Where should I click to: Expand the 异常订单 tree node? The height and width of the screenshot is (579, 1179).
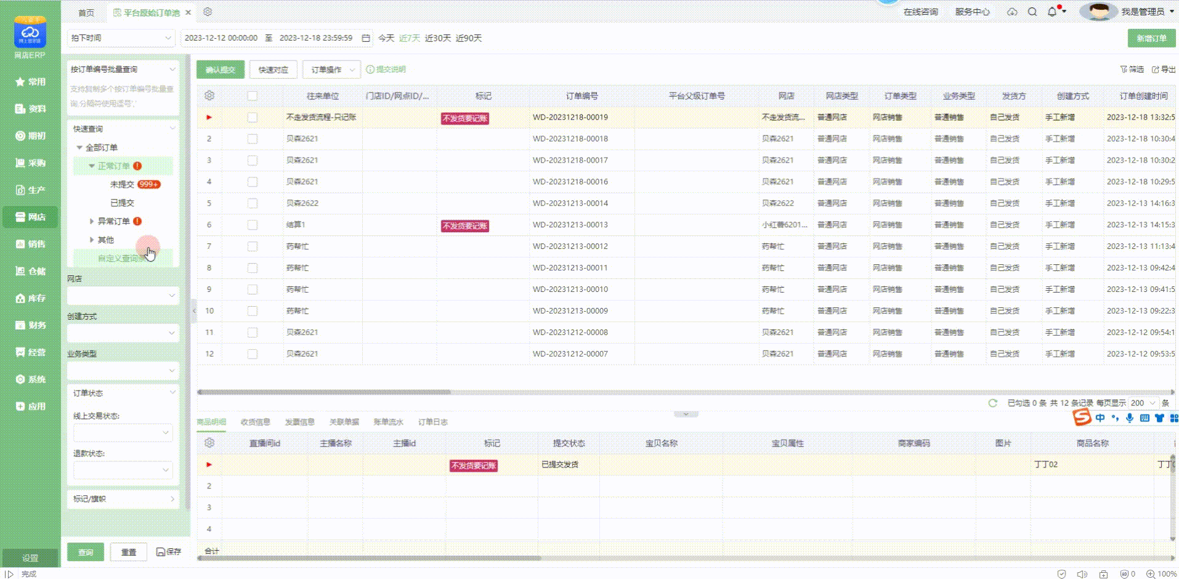pyautogui.click(x=92, y=221)
